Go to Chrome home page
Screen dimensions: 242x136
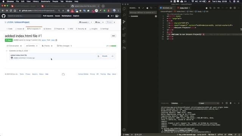15,11
